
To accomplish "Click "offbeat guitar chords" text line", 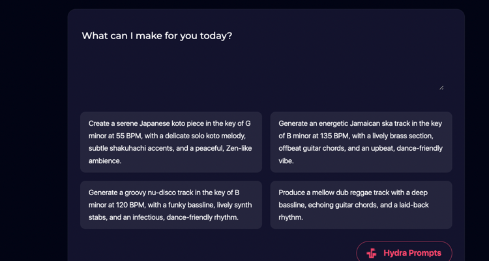I will 312,148.
